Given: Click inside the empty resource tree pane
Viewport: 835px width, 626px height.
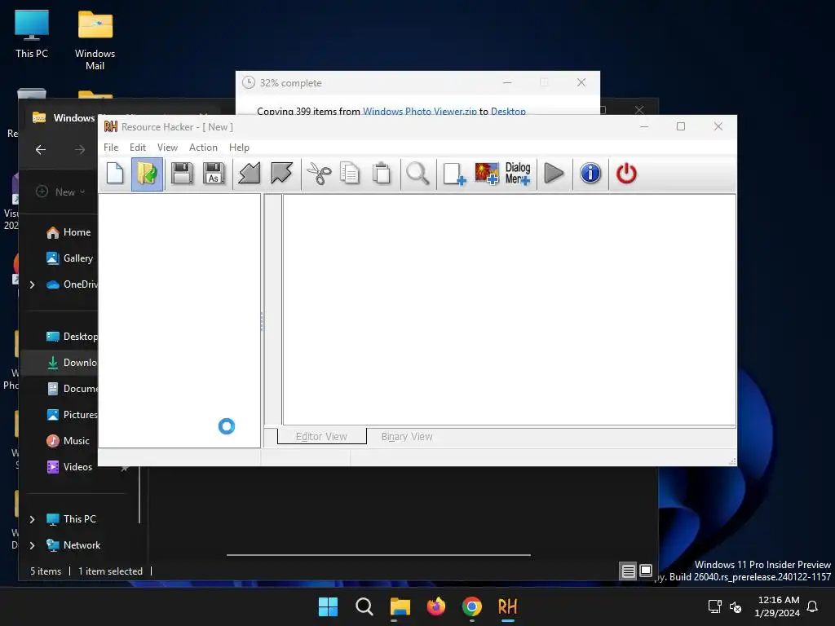Looking at the screenshot, I should point(179,320).
